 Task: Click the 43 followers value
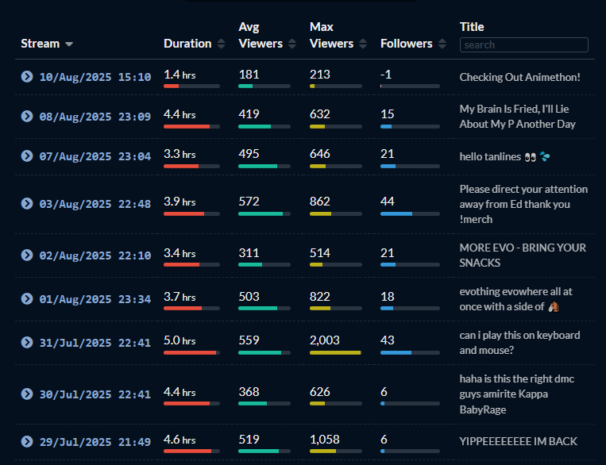[x=388, y=340]
